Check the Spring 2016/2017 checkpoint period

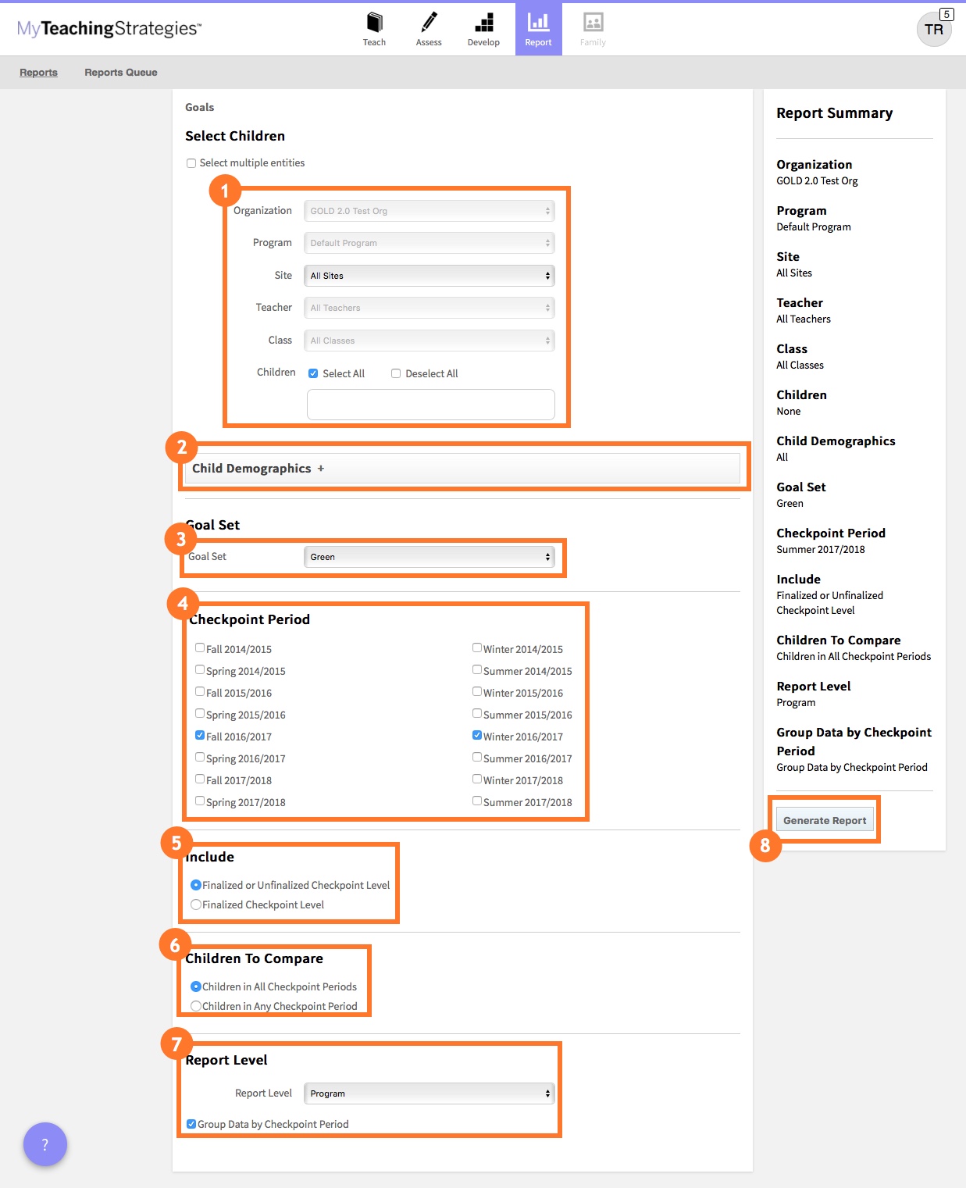point(200,758)
